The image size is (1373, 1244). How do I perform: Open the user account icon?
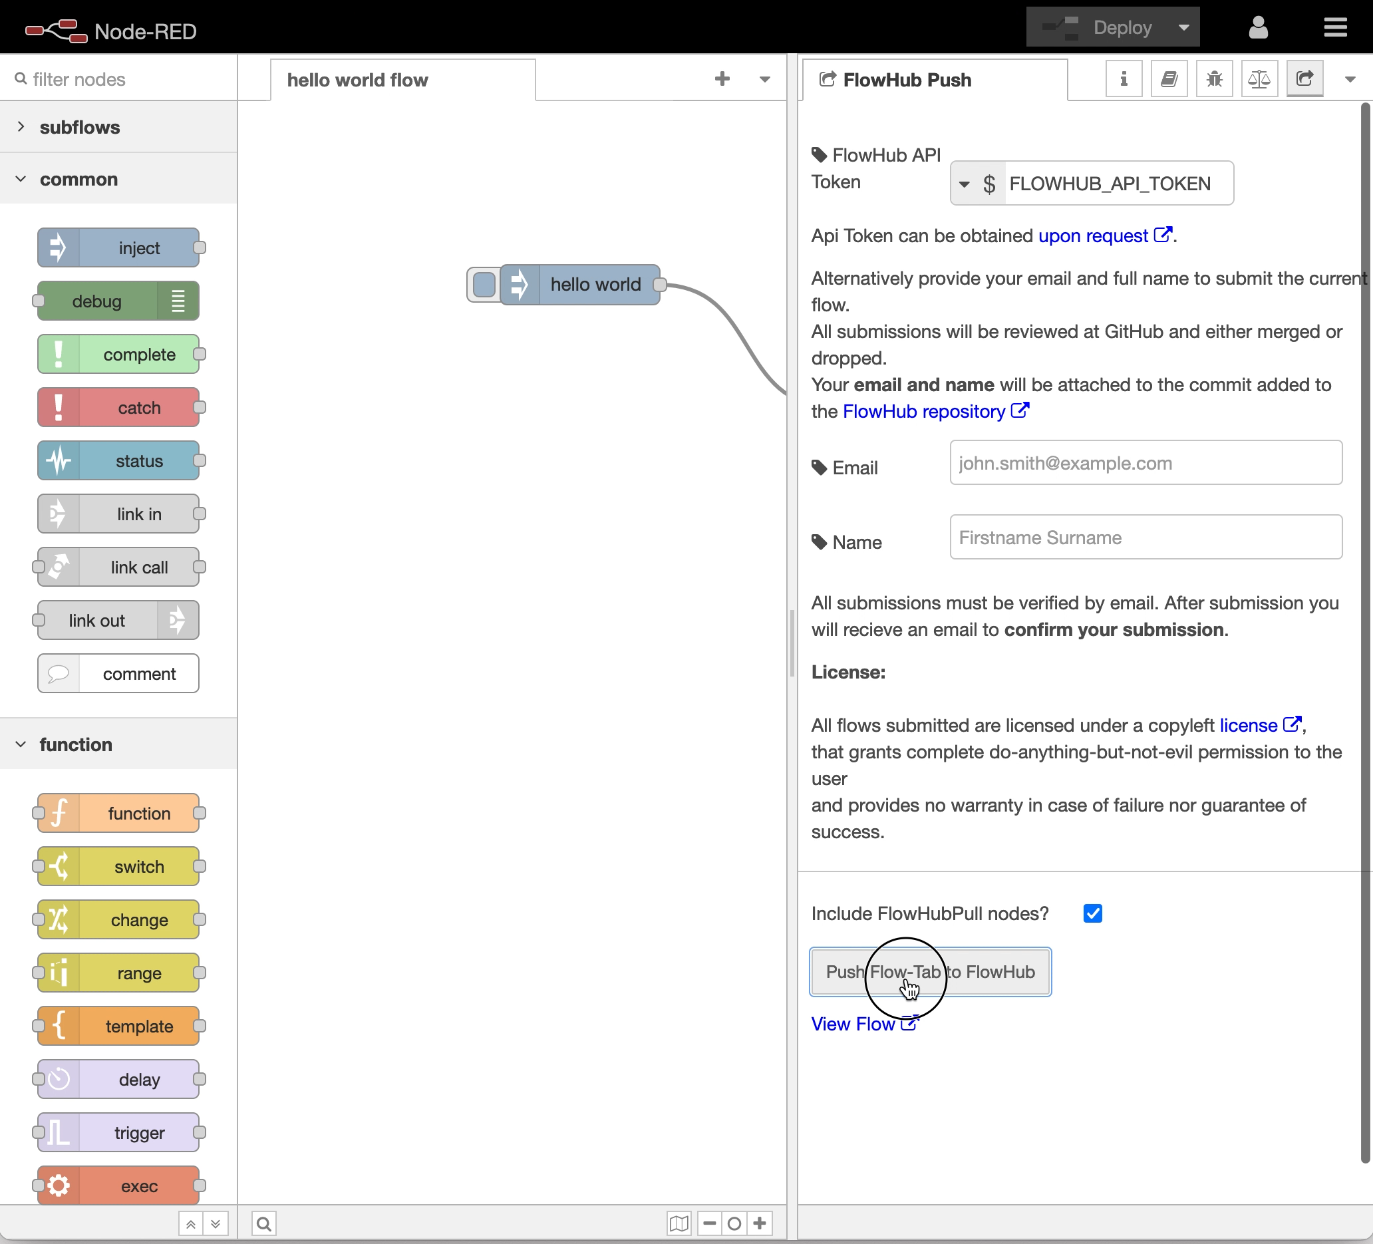1258,27
